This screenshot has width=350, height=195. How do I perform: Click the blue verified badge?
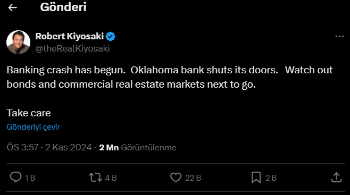pos(111,36)
